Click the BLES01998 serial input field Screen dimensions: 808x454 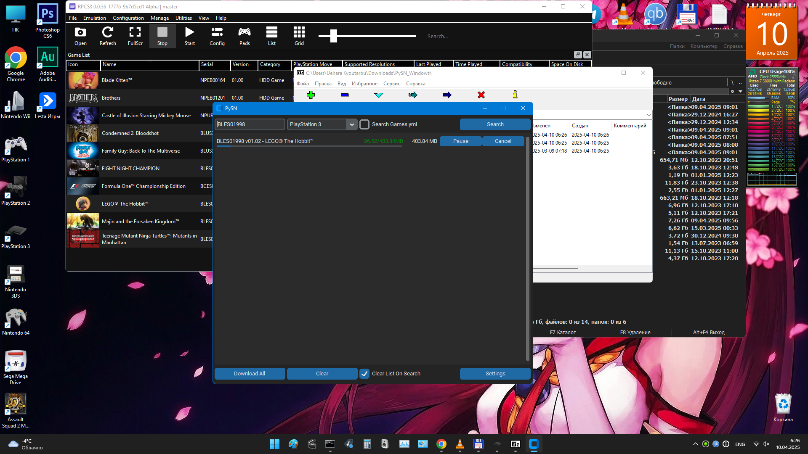(250, 124)
